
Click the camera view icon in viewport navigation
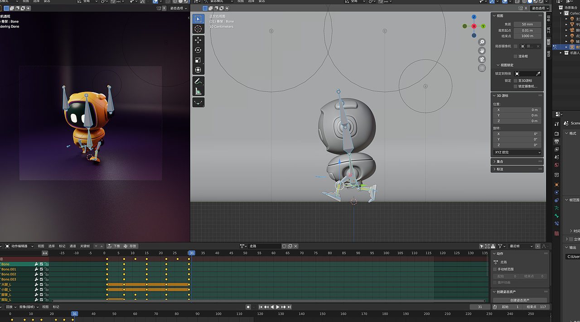click(x=482, y=59)
